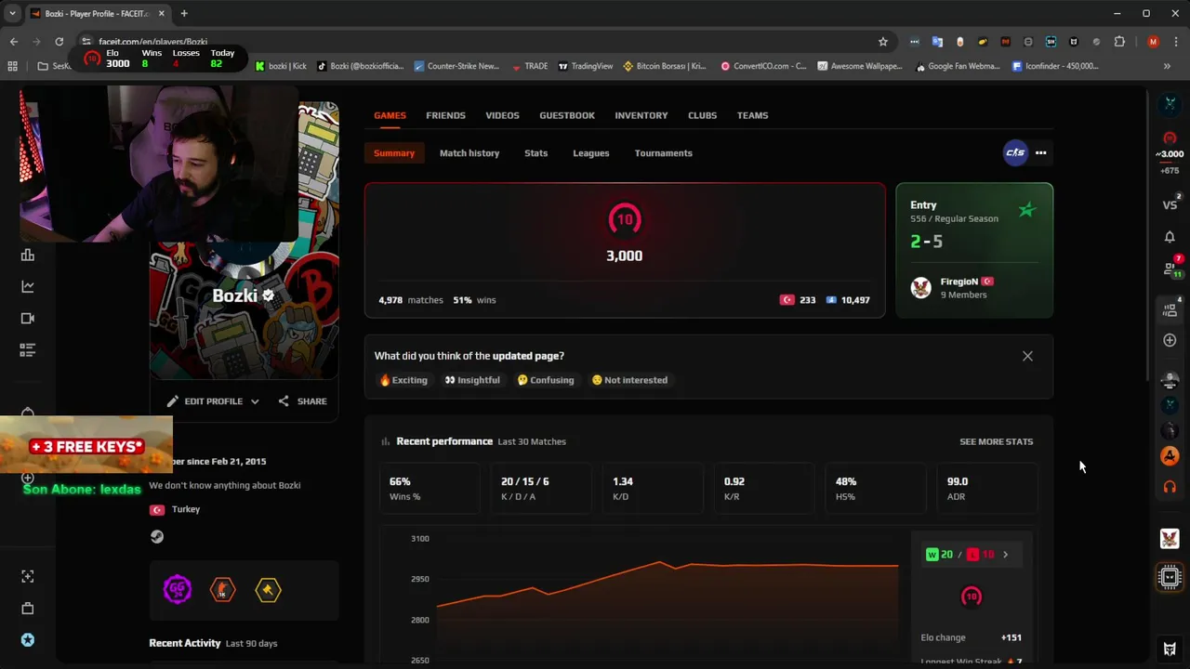Click the purple GG badge
This screenshot has width=1190, height=669.
[178, 589]
